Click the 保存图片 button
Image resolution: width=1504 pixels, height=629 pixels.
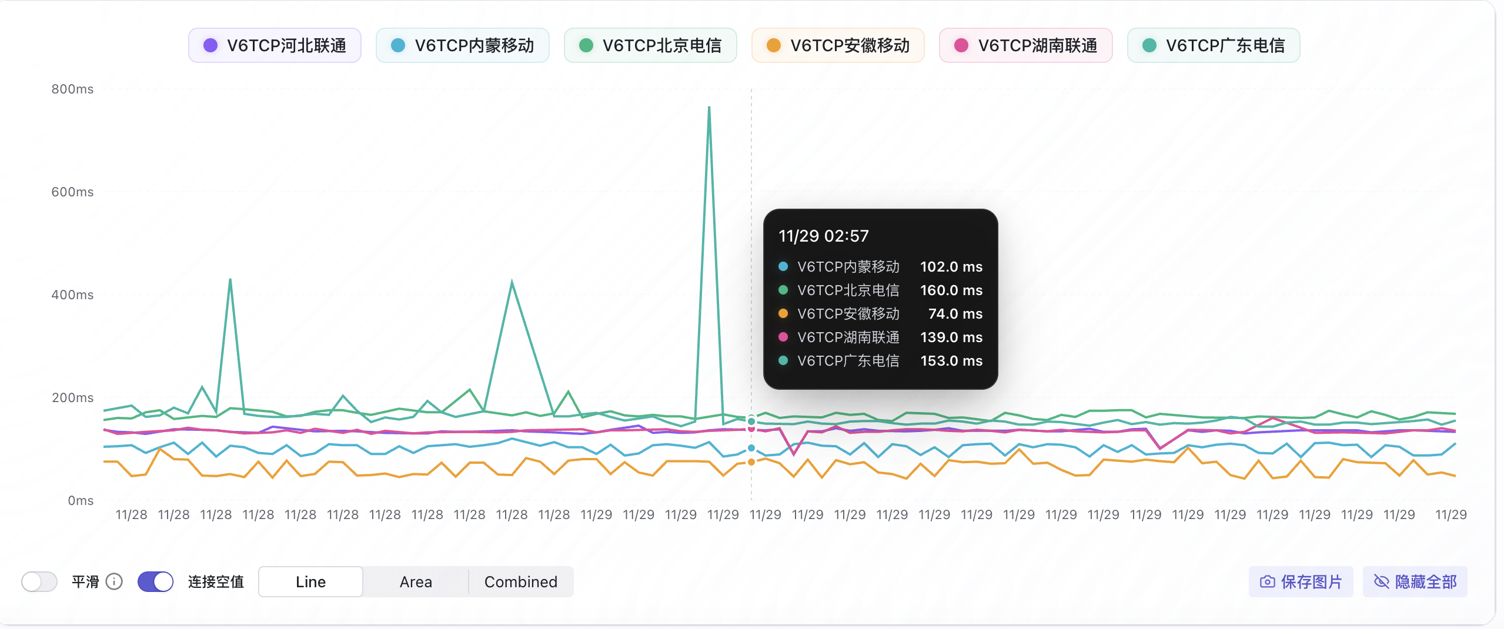(x=1301, y=582)
